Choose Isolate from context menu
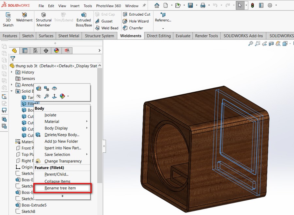This screenshot has height=215, width=294. pyautogui.click(x=50, y=115)
